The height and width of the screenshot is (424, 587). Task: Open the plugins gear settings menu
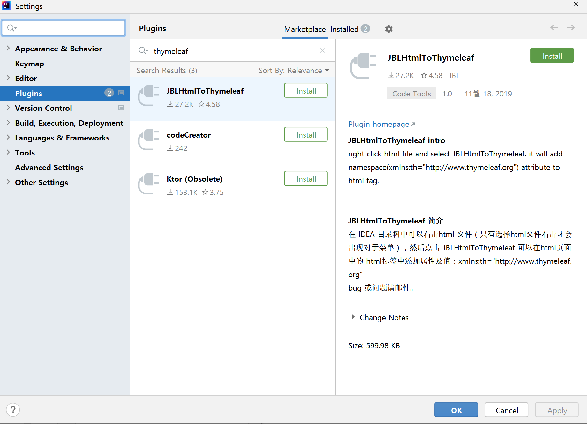(x=388, y=29)
